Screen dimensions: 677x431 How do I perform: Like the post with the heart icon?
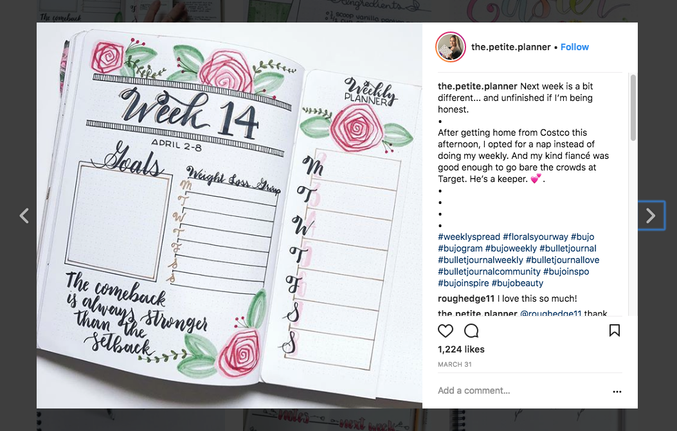tap(445, 331)
